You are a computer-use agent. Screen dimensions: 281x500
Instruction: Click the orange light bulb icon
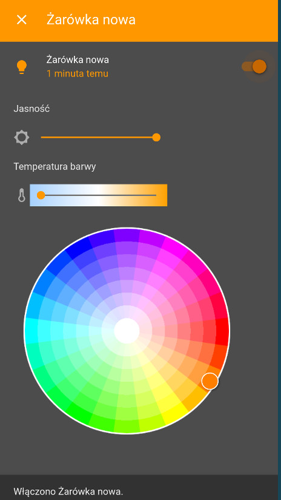(x=22, y=67)
